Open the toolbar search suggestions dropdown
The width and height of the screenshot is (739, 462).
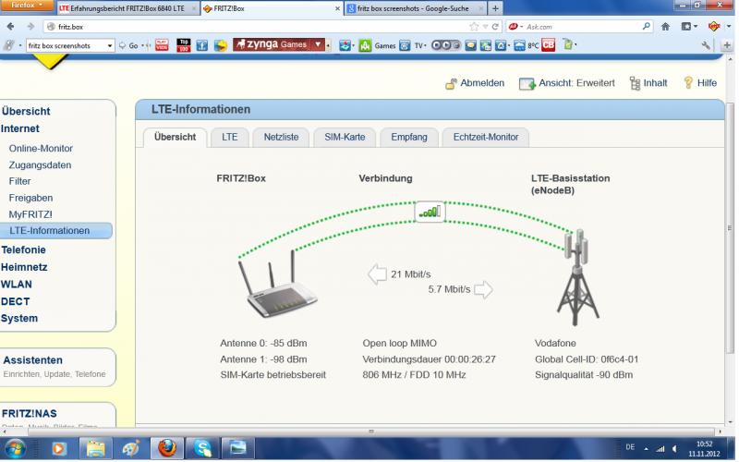click(x=110, y=45)
